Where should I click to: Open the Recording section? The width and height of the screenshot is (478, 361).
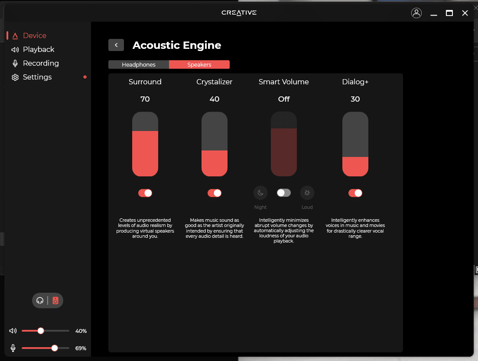pos(41,63)
